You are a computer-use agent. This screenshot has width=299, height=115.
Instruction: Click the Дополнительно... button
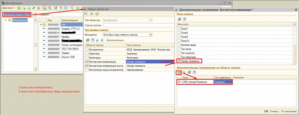point(116,40)
